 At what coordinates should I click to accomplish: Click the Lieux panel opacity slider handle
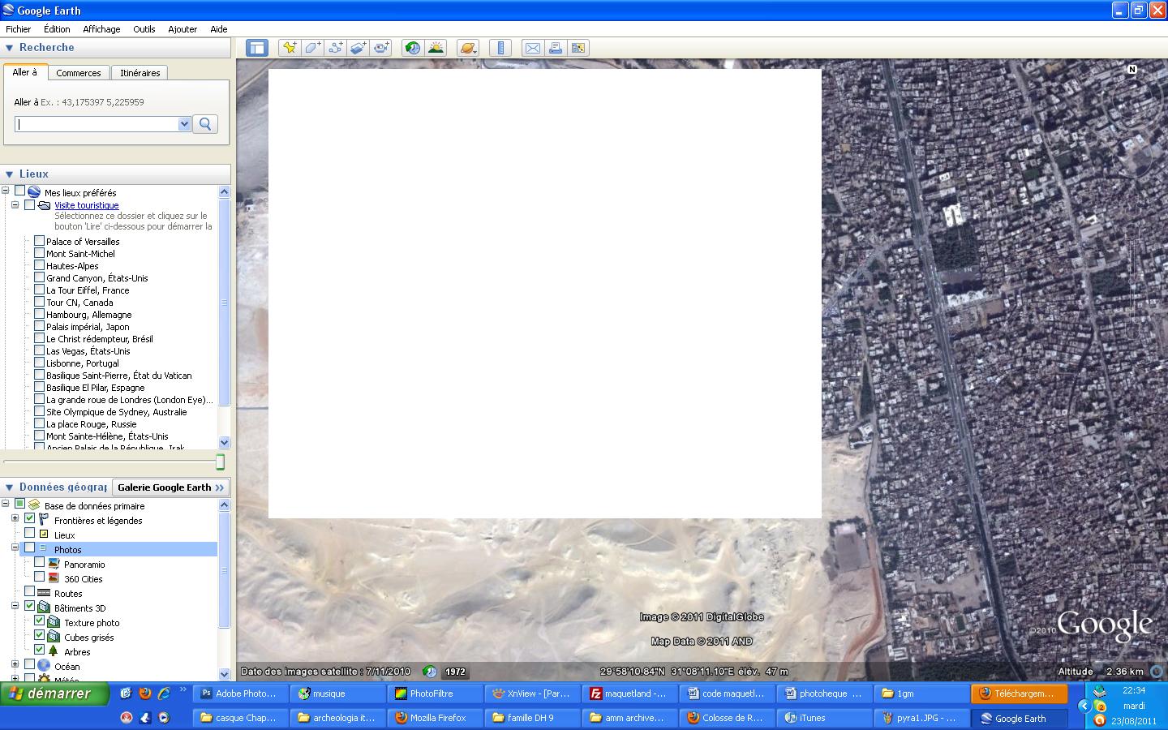(220, 462)
